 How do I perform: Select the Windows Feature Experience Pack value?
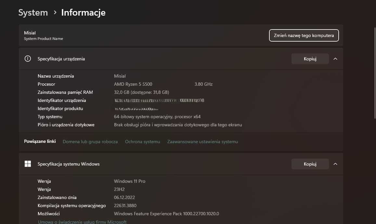166,214
